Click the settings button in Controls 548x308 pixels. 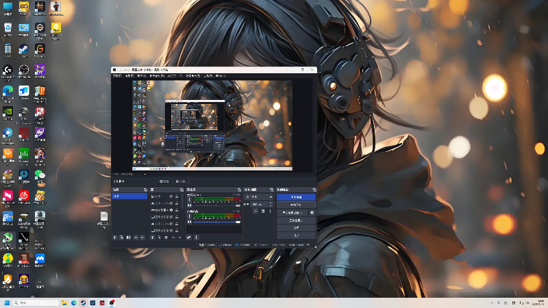pos(296,228)
